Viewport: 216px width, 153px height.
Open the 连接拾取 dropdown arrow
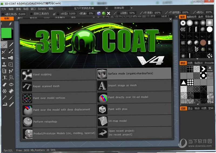[131, 8]
